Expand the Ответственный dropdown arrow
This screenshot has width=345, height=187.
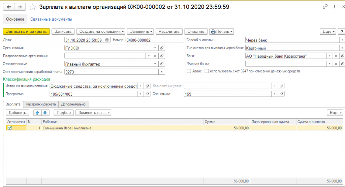pyautogui.click(x=155, y=64)
